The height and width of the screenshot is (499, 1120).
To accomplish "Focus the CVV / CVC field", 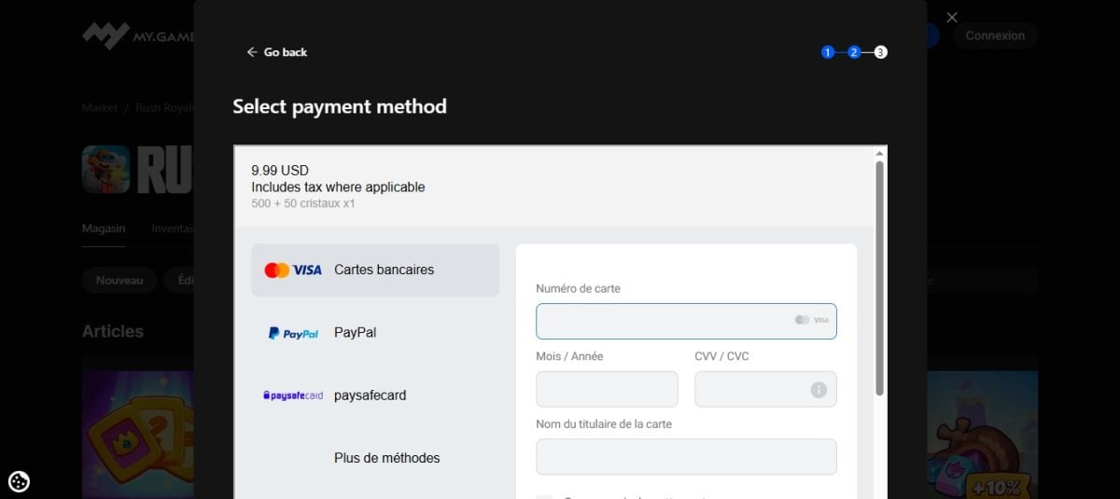I will point(765,389).
